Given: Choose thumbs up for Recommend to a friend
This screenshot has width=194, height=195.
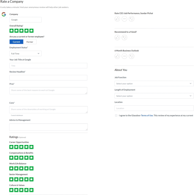Looking at the screenshot, I should (117, 38).
